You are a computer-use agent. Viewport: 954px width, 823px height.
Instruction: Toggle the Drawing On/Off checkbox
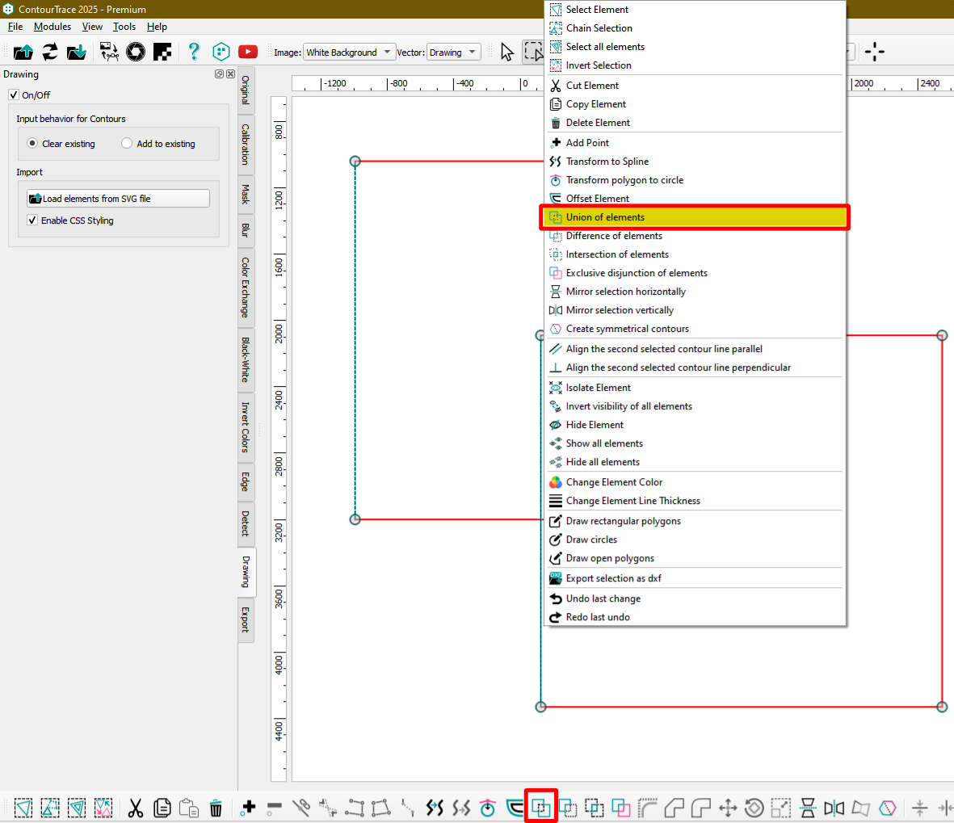[x=14, y=95]
